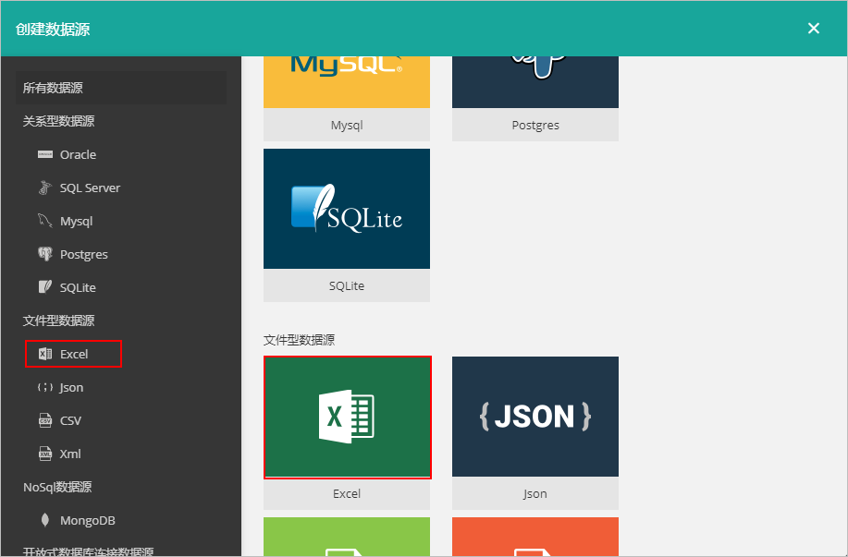Screen dimensions: 848x557
Task: Choose Xml label in sidebar
Action: pos(70,454)
